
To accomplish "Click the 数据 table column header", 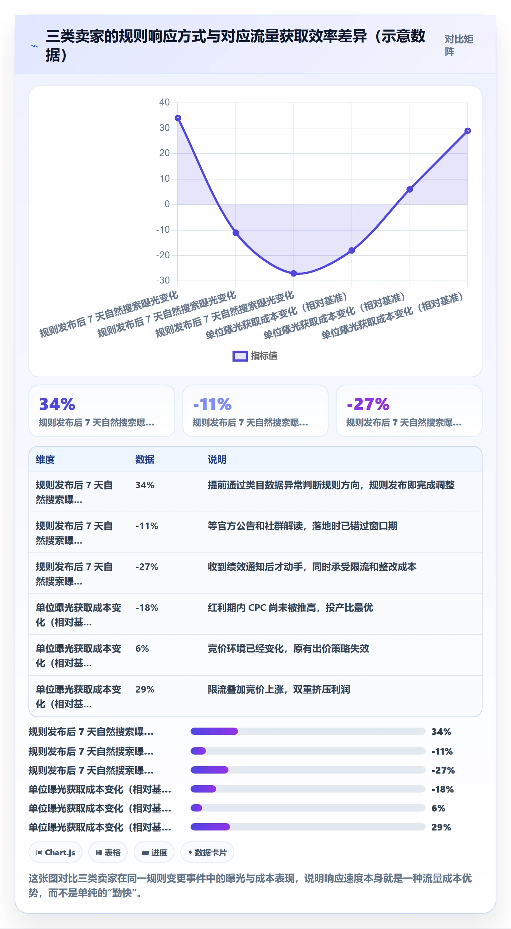I will tap(145, 459).
